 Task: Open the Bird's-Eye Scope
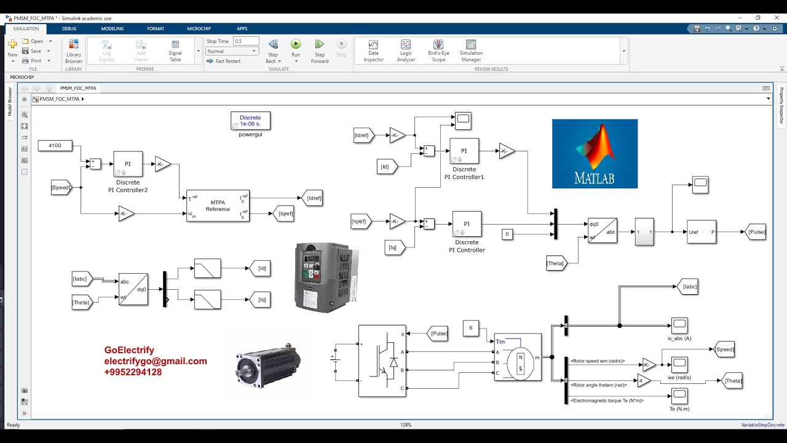tap(438, 51)
